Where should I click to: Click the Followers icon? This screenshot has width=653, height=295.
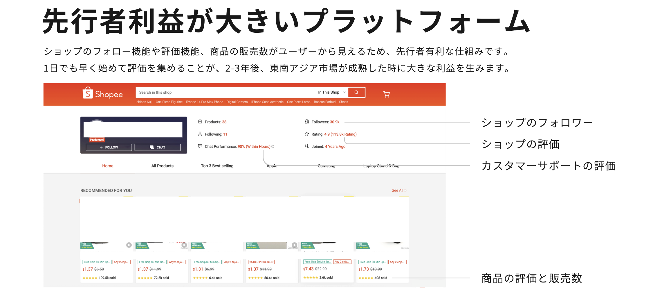[x=307, y=122]
